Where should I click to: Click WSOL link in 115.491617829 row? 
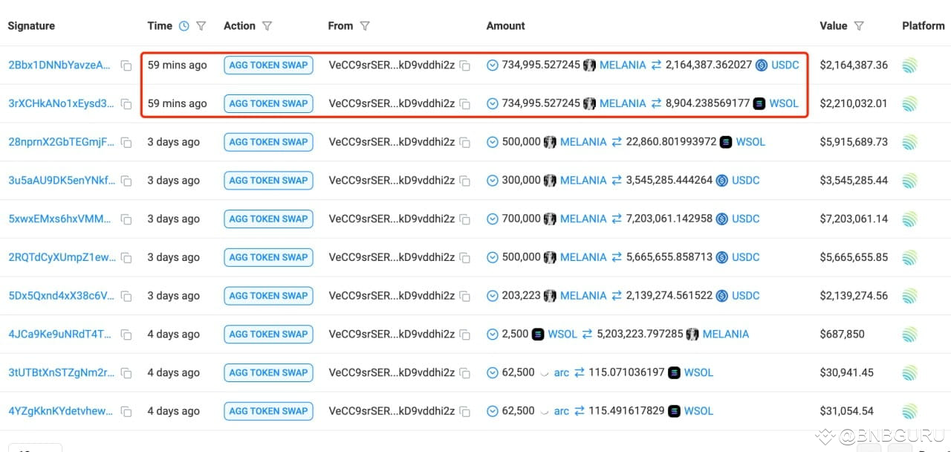698,411
